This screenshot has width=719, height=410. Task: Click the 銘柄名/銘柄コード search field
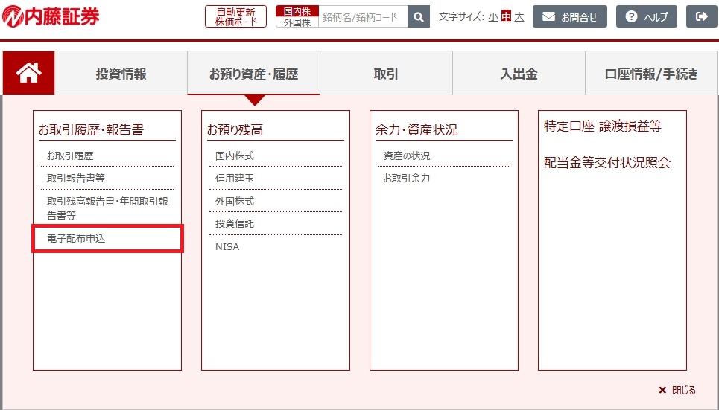click(x=362, y=16)
